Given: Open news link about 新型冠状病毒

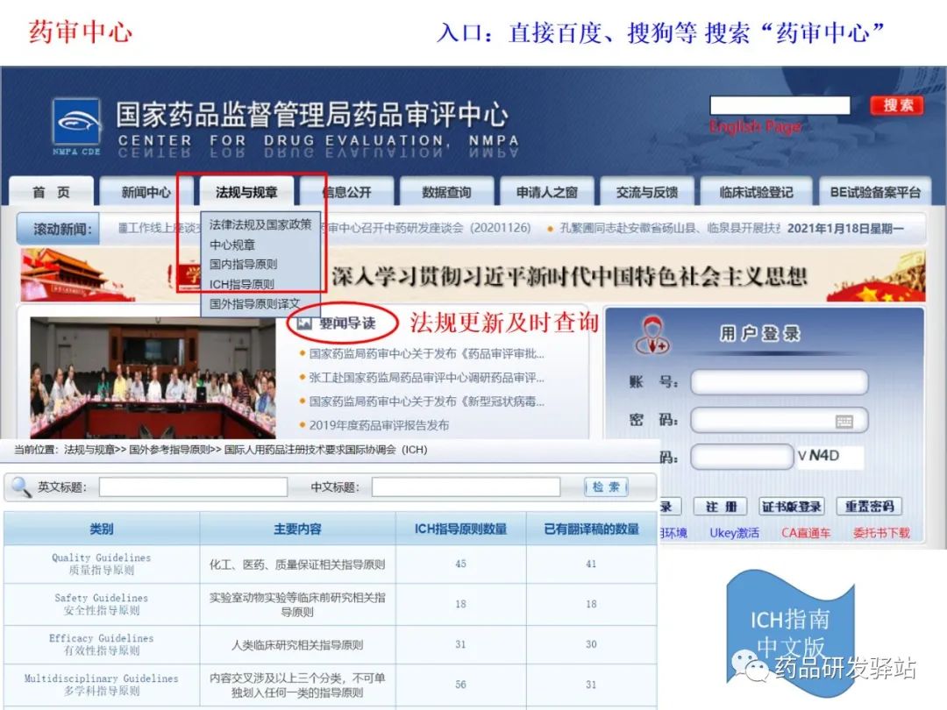Looking at the screenshot, I should (426, 401).
